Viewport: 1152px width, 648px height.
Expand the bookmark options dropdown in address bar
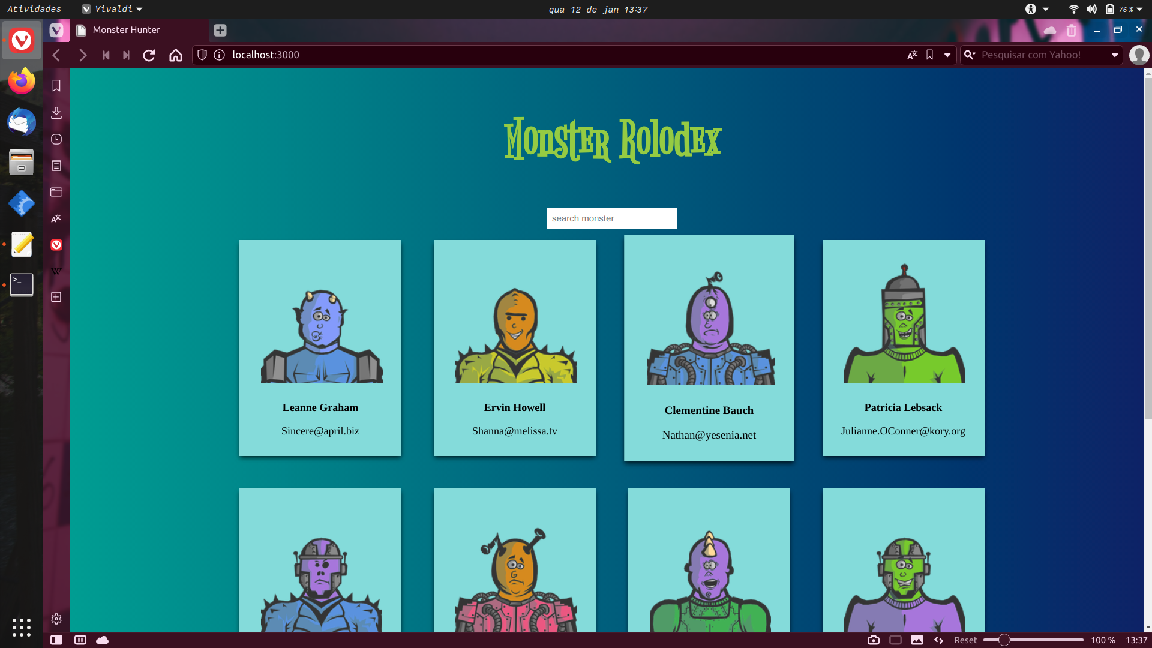click(947, 55)
